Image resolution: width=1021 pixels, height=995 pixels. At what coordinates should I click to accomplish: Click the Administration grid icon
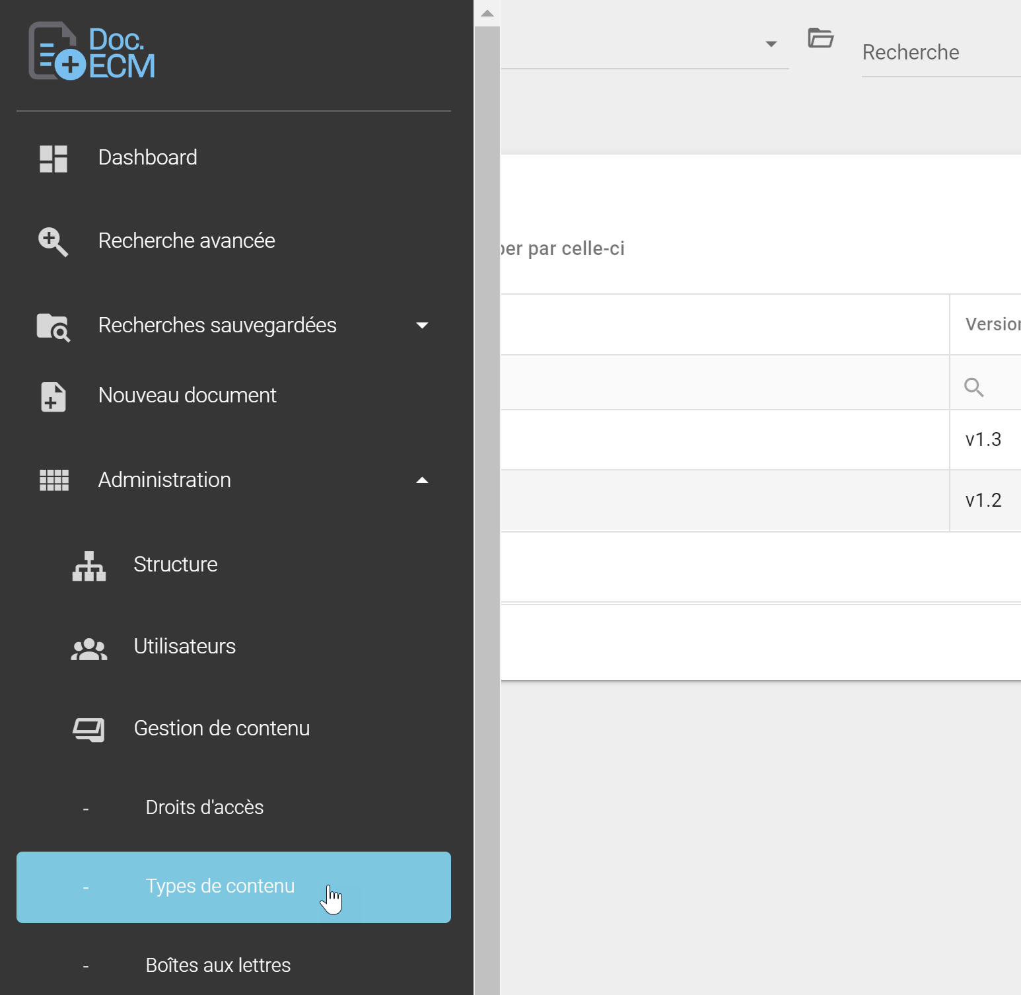53,480
